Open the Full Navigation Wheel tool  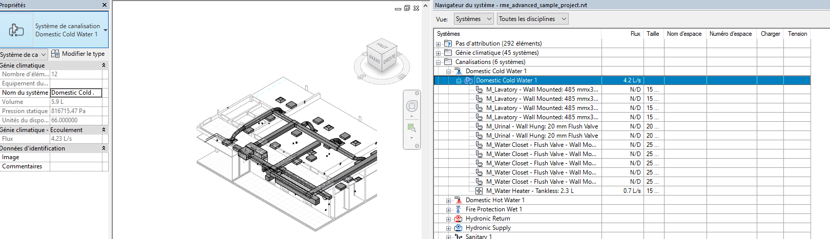[411, 106]
